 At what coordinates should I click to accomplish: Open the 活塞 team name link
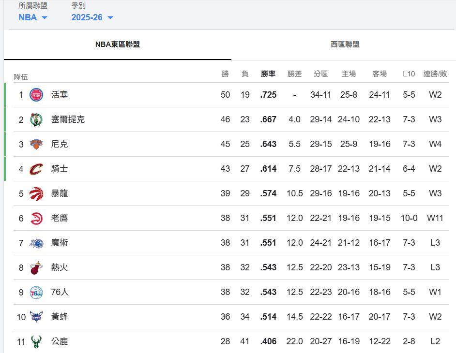coord(60,95)
